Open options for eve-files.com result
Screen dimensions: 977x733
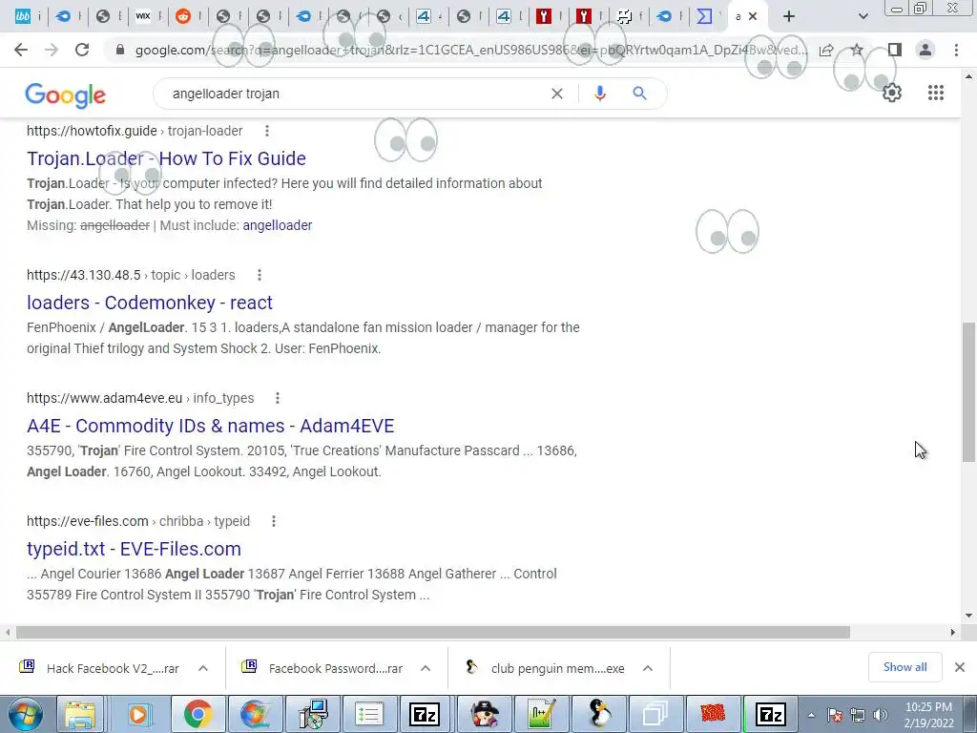coord(274,521)
